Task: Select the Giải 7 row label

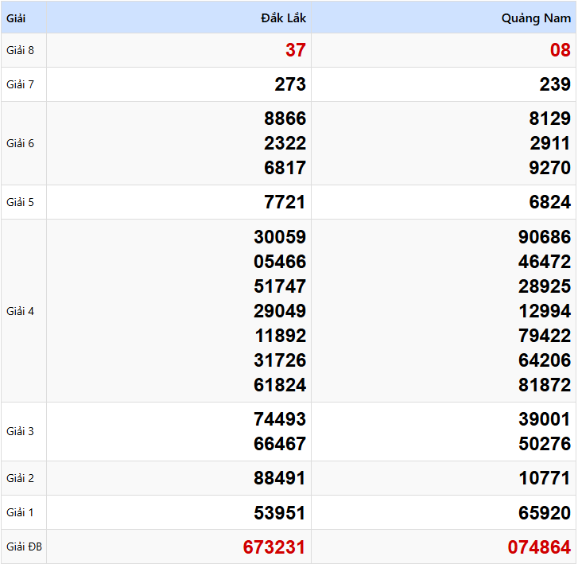Action: 21,84
